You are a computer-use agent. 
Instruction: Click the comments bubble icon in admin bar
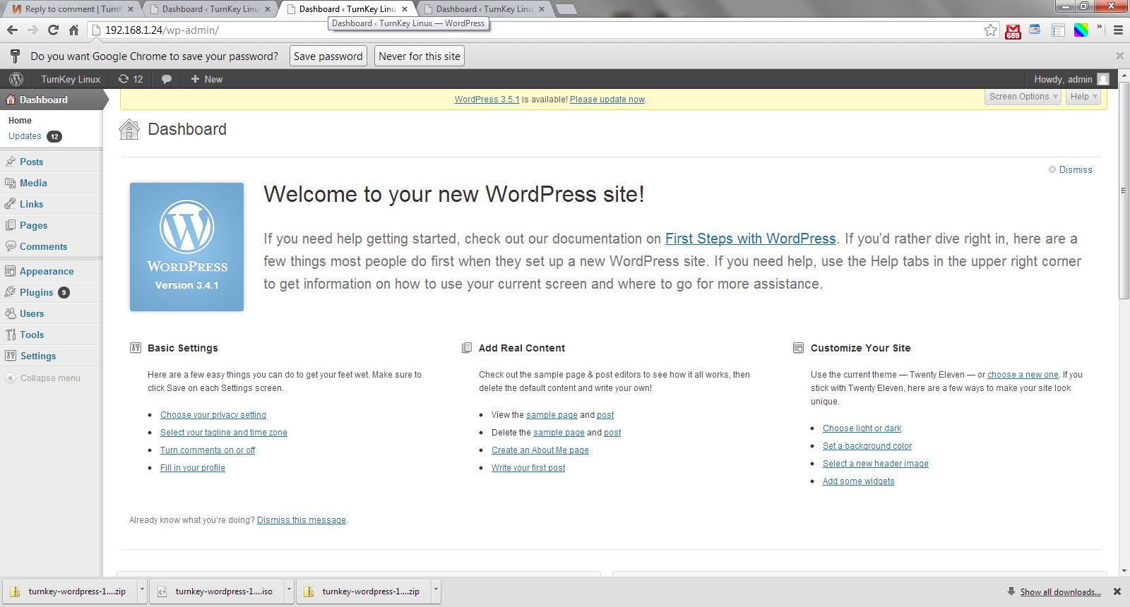point(167,79)
